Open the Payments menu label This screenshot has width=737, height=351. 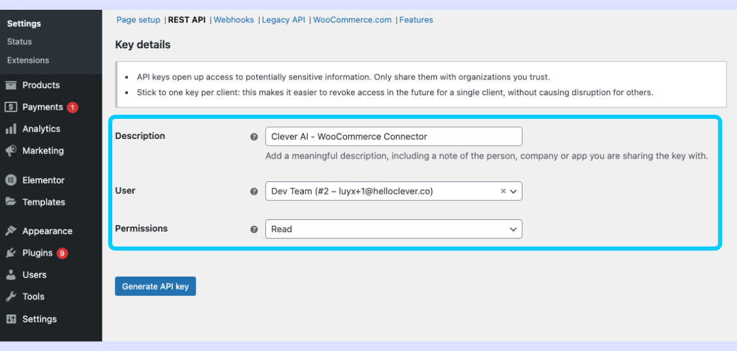(x=42, y=107)
